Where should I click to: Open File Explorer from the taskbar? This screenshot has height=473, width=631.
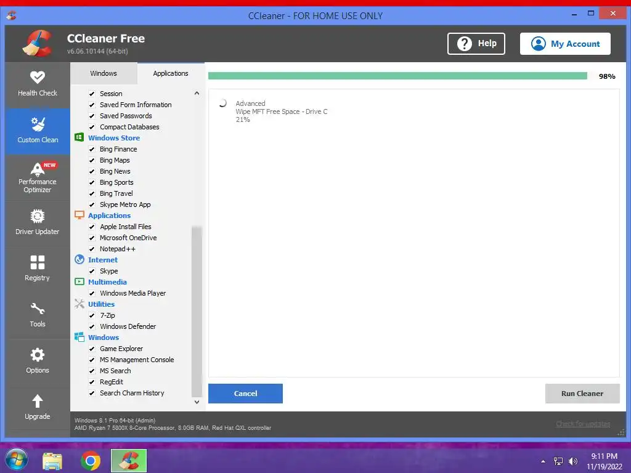tap(53, 461)
